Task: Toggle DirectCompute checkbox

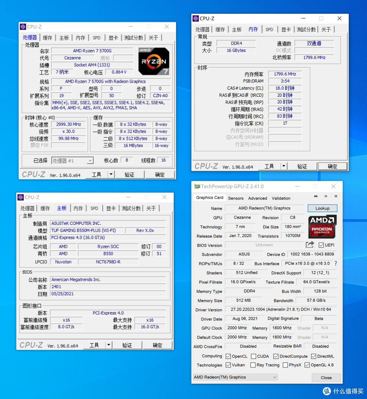Action: pos(276,356)
